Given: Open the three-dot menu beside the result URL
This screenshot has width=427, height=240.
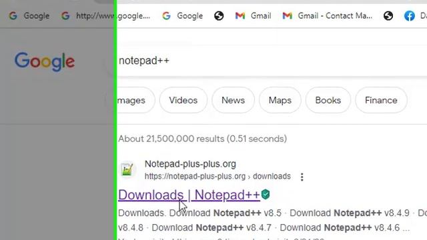Looking at the screenshot, I should click(x=302, y=177).
